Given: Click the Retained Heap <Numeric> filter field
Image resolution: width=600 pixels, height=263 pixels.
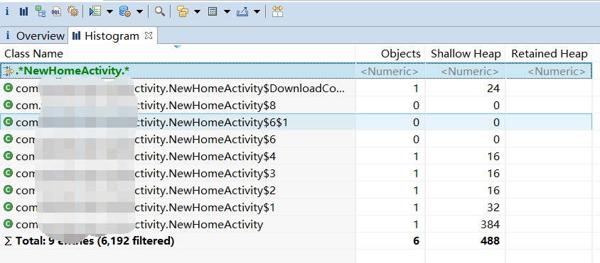Looking at the screenshot, I should [549, 72].
